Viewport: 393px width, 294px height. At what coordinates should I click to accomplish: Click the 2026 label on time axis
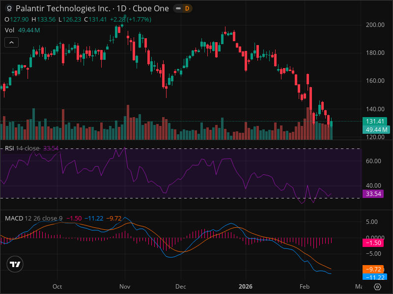[x=245, y=287]
